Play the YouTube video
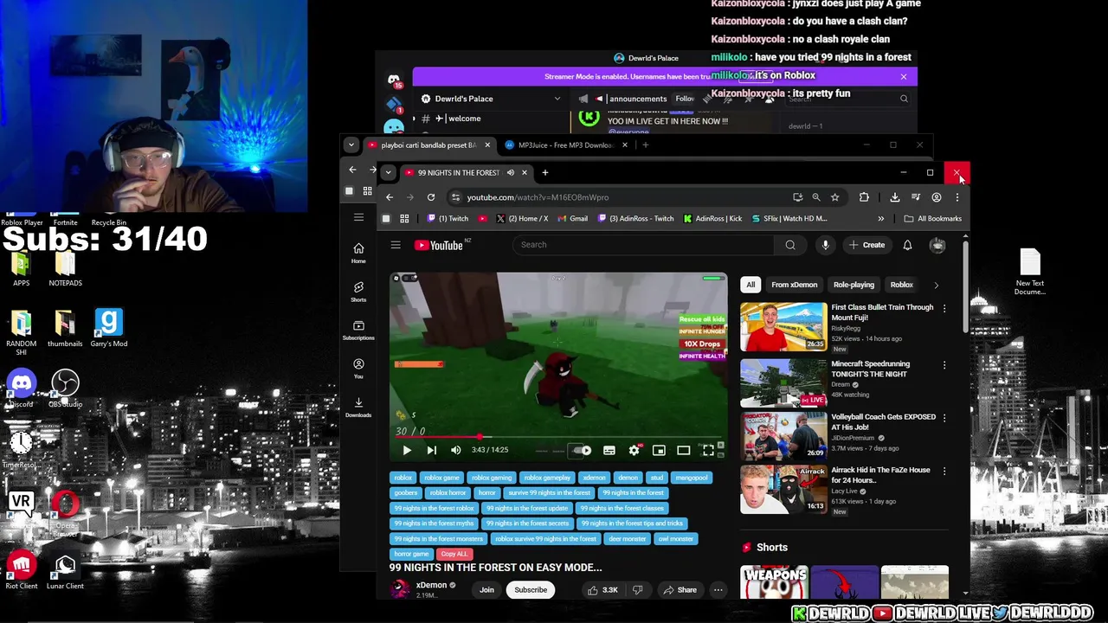 (407, 450)
